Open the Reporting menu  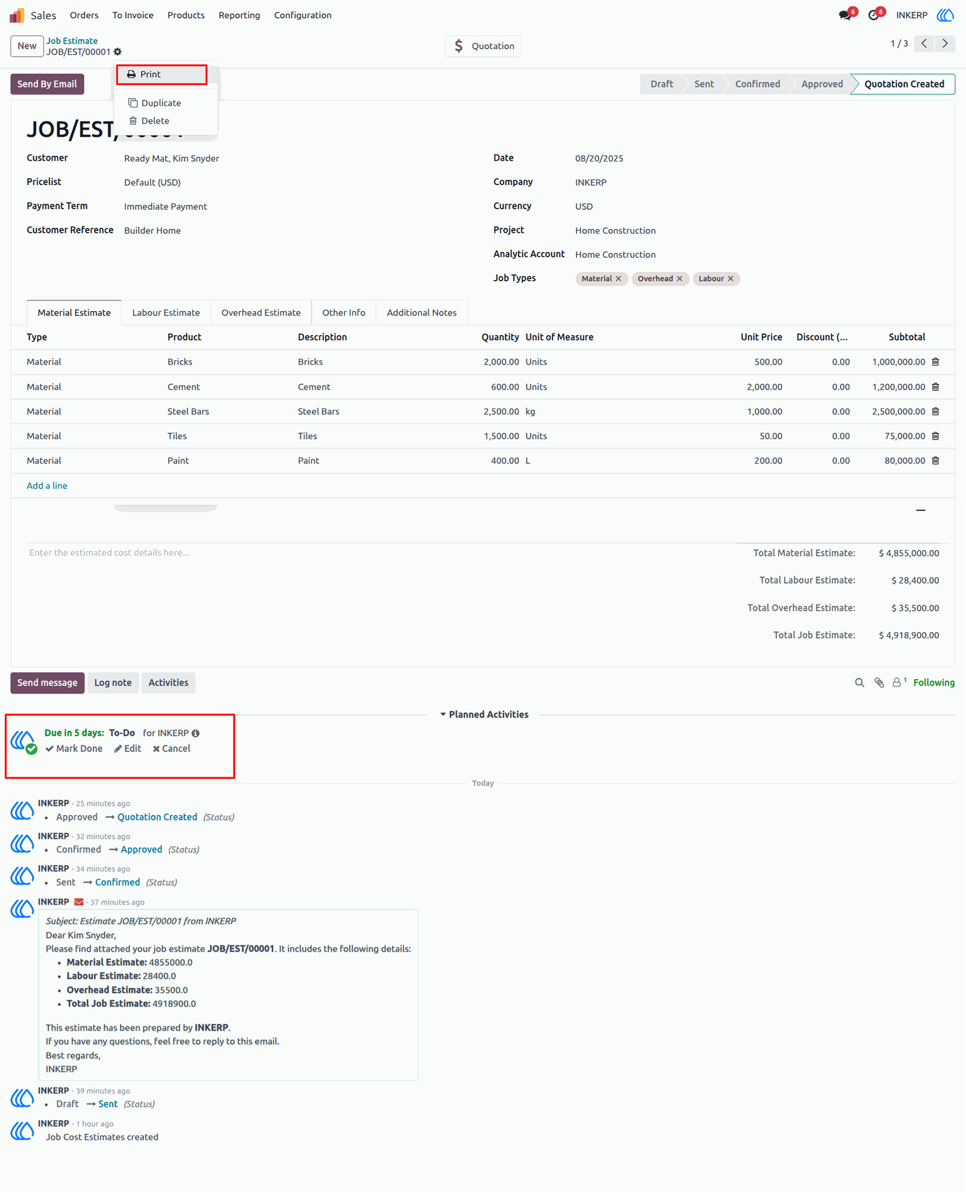point(239,15)
